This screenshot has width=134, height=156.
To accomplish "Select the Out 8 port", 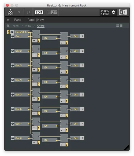I will pos(77,138).
